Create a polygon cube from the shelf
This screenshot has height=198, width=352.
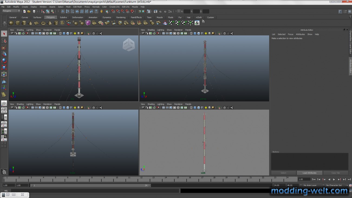(x=18, y=23)
